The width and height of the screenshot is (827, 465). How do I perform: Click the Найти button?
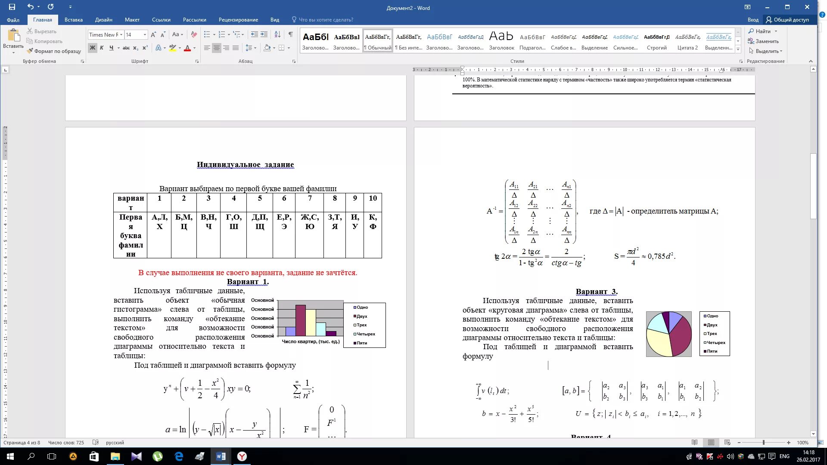pyautogui.click(x=762, y=31)
